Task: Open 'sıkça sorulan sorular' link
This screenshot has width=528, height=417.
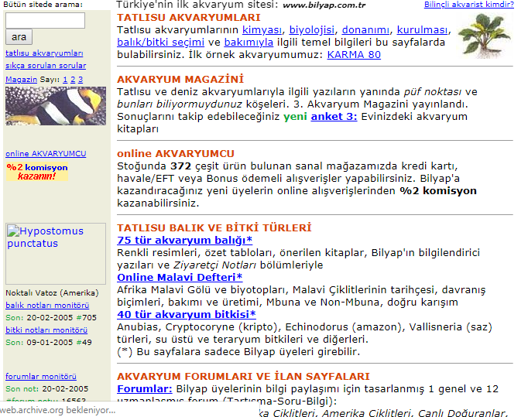Action: coord(46,66)
